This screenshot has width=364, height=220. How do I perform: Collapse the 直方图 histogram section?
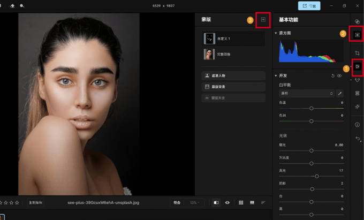tap(276, 33)
